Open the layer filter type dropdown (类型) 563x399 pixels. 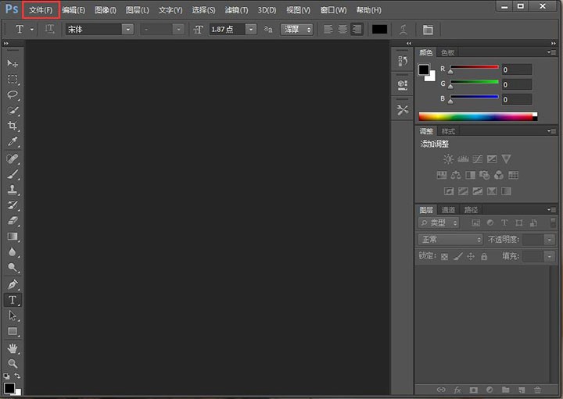439,223
